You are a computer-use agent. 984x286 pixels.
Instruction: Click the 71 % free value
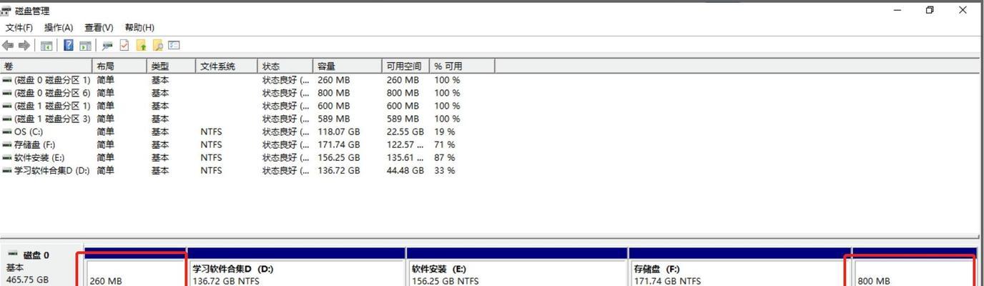coord(445,144)
